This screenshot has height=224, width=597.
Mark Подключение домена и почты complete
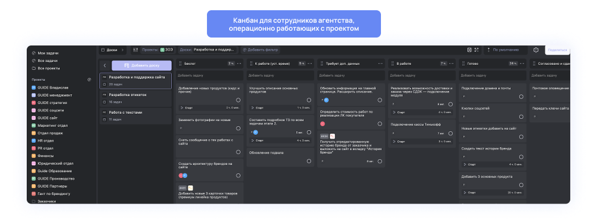coord(521,97)
